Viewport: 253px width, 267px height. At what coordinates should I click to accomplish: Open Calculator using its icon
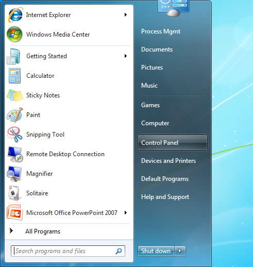point(14,76)
